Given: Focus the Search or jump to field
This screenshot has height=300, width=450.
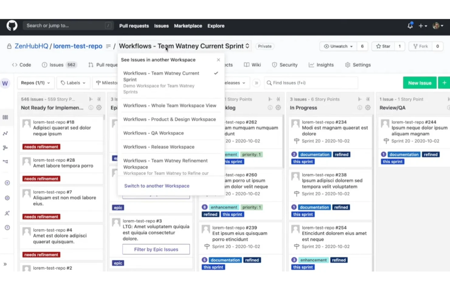Looking at the screenshot, I should pos(68,26).
